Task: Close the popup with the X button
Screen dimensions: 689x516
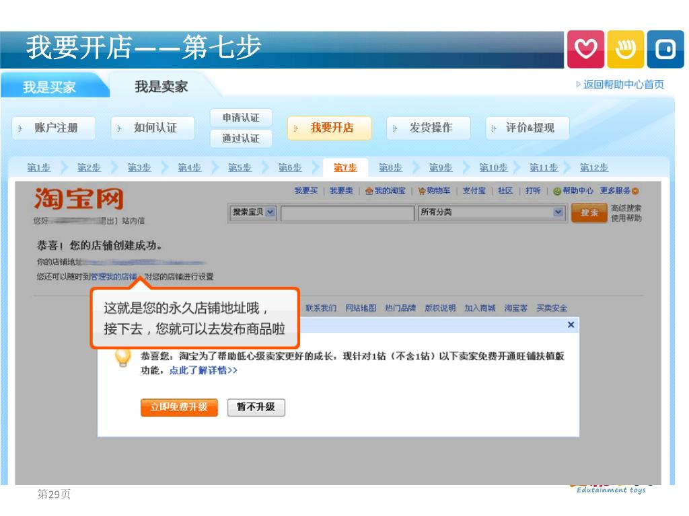Action: [x=571, y=325]
